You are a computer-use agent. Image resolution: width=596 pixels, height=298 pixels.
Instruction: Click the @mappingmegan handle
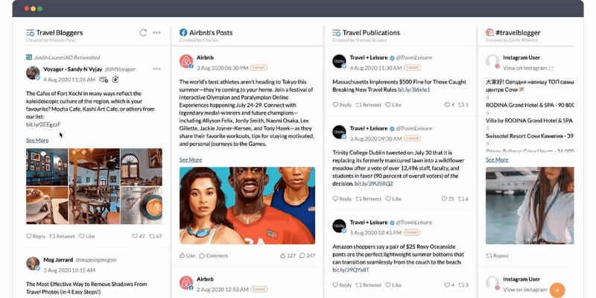point(95,260)
